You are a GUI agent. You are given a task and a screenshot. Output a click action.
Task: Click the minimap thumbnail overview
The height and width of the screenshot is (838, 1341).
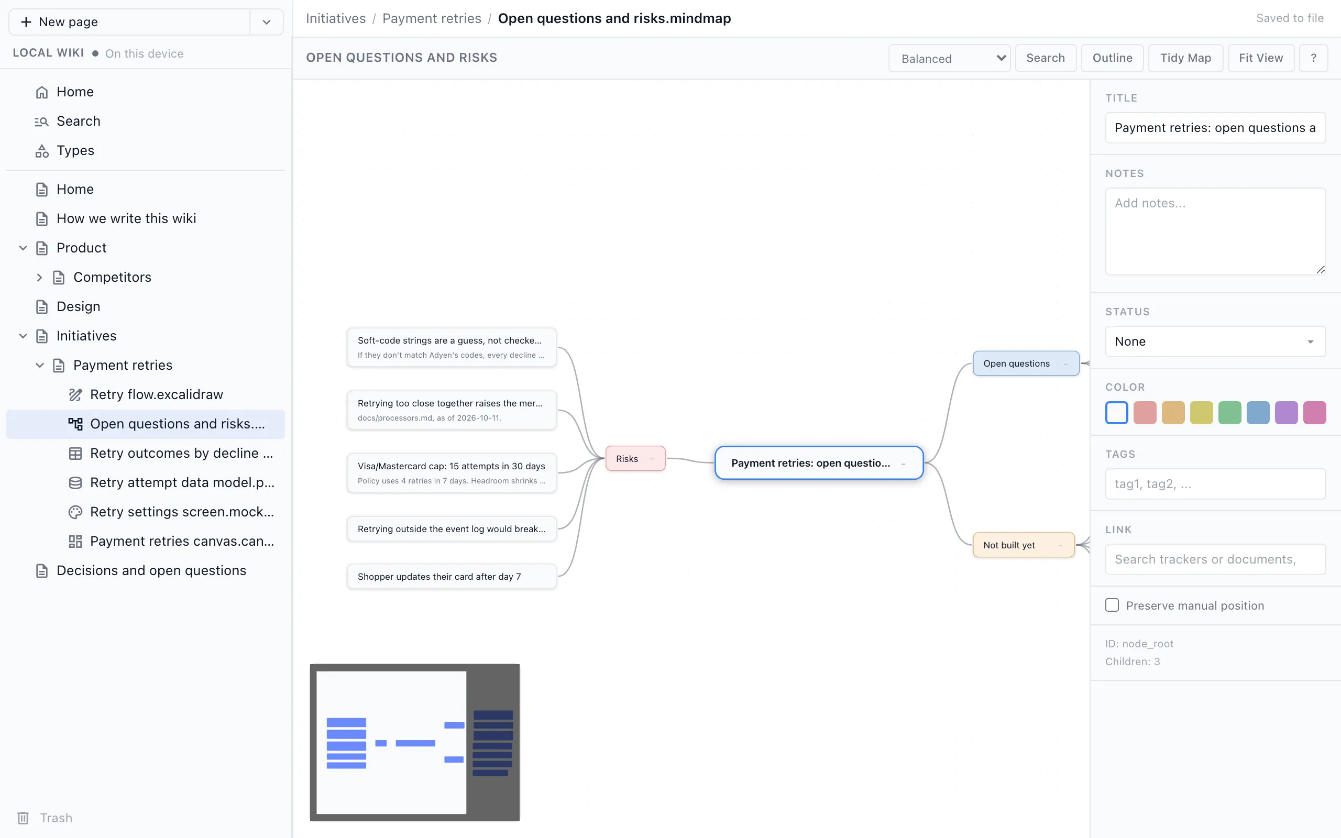click(414, 743)
